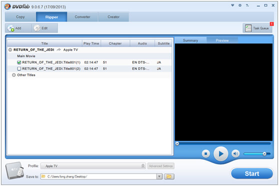Click Chapter column header
This screenshot has height=186, width=279.
click(x=115, y=43)
